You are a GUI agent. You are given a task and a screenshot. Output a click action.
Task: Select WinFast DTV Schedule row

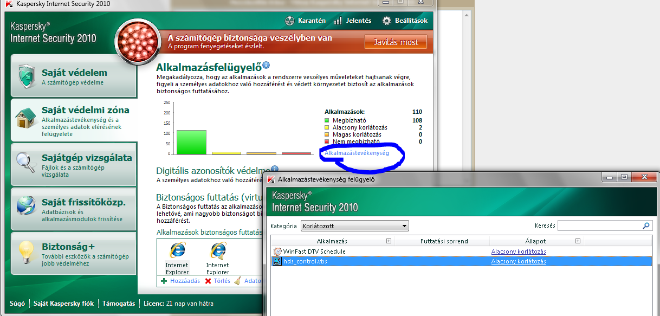coord(461,251)
